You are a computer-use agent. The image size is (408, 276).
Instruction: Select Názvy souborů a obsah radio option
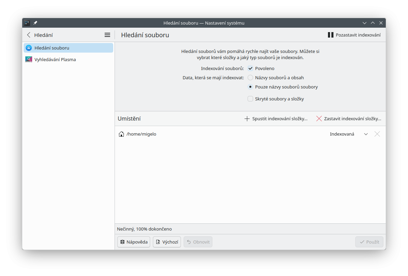[250, 78]
